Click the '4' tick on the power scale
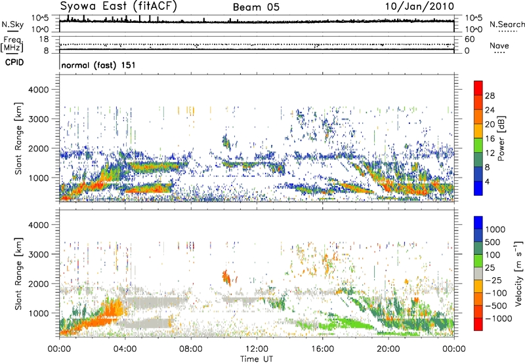Screen dimensions: 525x363 pyautogui.click(x=487, y=181)
